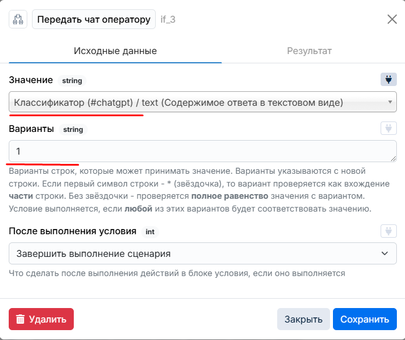Switch to the Результат tab
Image resolution: width=405 pixels, height=340 pixels.
[310, 51]
